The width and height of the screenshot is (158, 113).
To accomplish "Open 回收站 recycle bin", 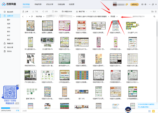I will 8,51.
